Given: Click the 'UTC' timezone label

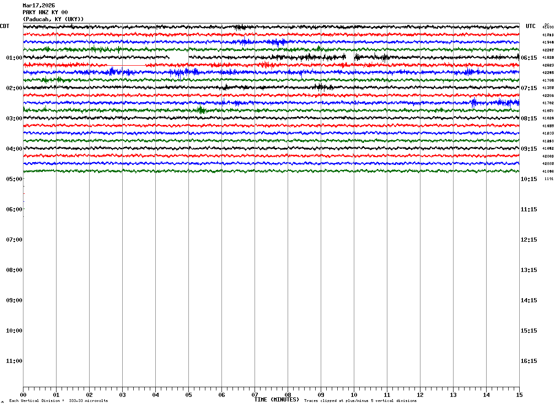Looking at the screenshot, I should click(x=531, y=26).
